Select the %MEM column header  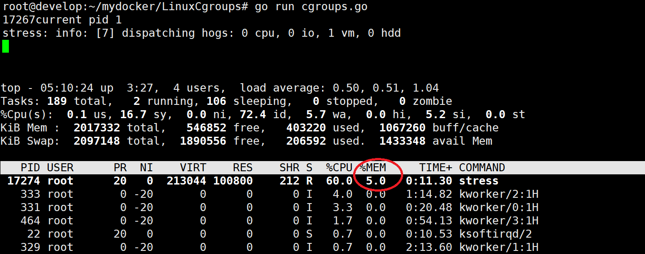373,168
